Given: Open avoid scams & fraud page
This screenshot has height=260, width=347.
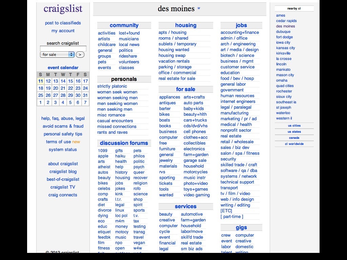Looking at the screenshot, I should pyautogui.click(x=63, y=126).
